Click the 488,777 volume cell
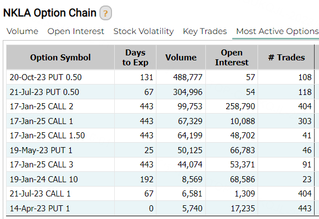The image size is (319, 219). pyautogui.click(x=188, y=77)
